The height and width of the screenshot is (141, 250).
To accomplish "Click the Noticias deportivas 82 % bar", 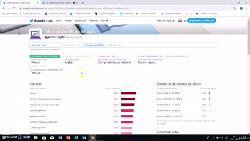I will [x=127, y=110].
